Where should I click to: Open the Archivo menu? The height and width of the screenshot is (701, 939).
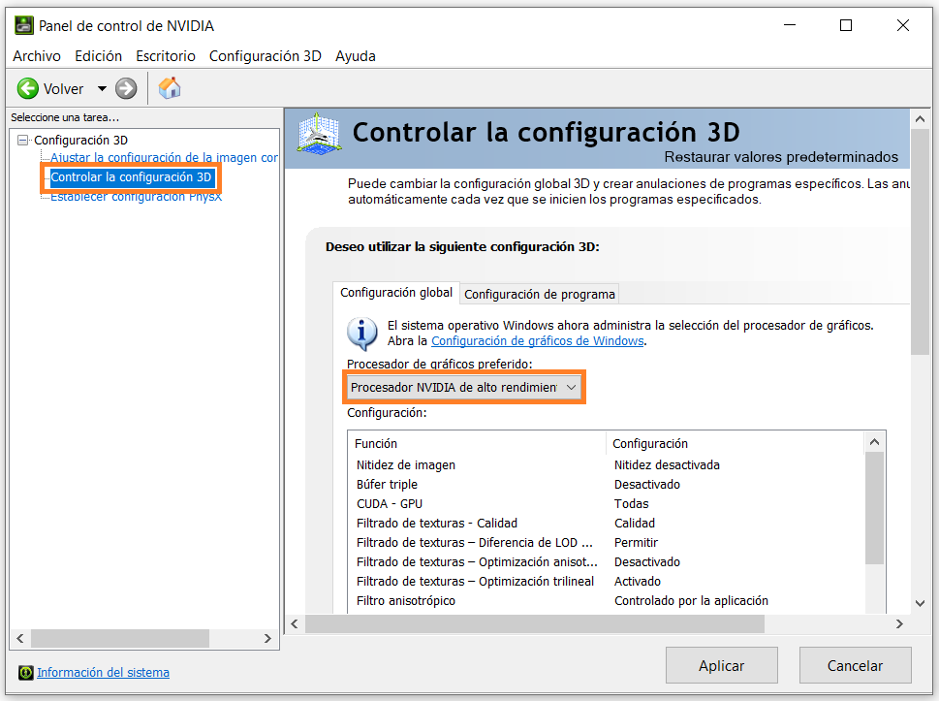[37, 56]
